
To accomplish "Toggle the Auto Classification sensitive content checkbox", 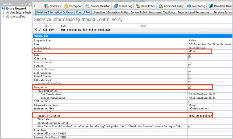I will [190, 126].
